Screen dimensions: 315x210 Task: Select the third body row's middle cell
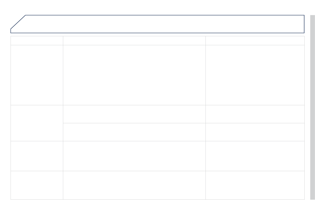(134, 156)
